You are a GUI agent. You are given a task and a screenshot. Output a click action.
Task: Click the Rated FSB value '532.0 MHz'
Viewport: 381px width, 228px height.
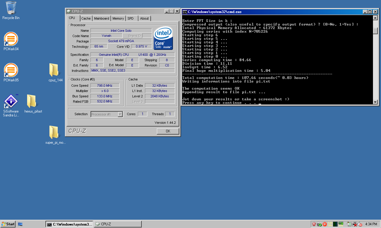105,102
